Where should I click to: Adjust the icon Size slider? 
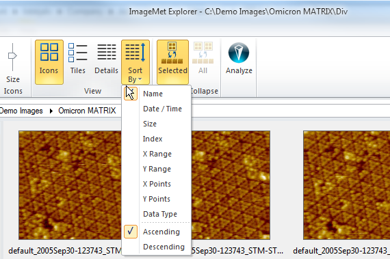point(12,56)
